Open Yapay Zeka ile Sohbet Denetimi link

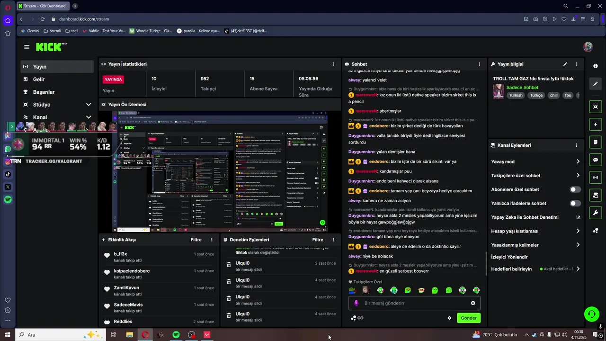pyautogui.click(x=535, y=217)
